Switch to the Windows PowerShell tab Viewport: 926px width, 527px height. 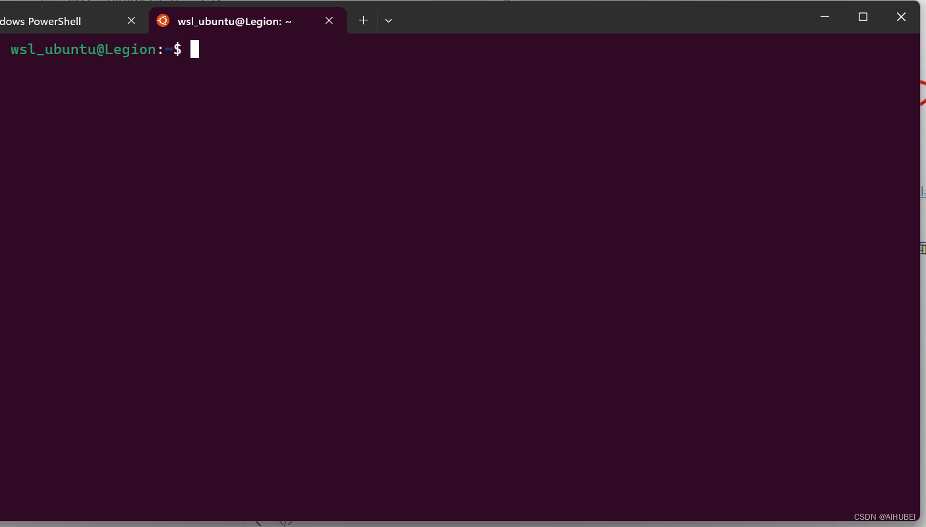click(x=71, y=21)
